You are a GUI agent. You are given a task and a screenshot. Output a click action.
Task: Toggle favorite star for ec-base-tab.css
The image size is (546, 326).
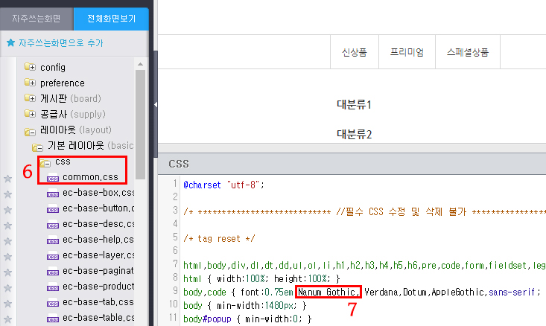click(x=7, y=304)
